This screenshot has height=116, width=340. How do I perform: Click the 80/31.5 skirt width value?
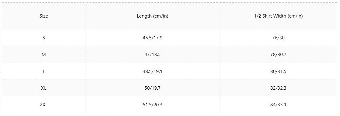pyautogui.click(x=278, y=71)
